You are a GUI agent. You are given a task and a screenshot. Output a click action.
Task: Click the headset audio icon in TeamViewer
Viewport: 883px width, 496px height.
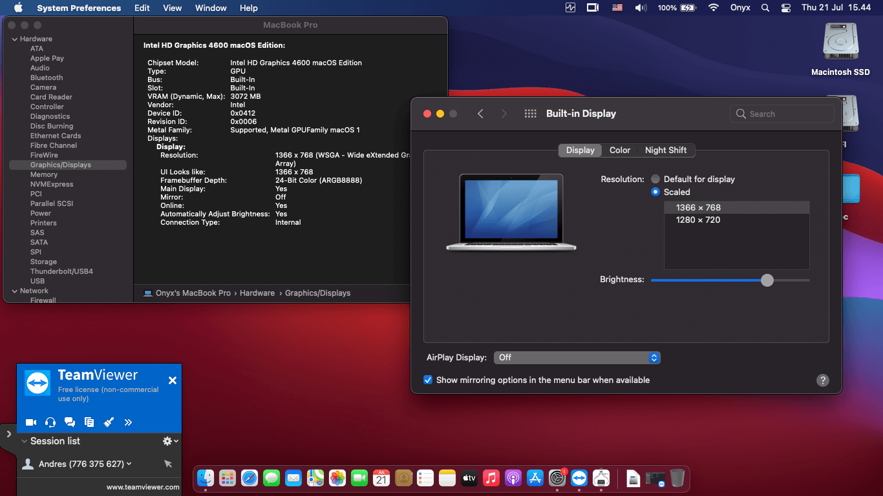(x=50, y=422)
